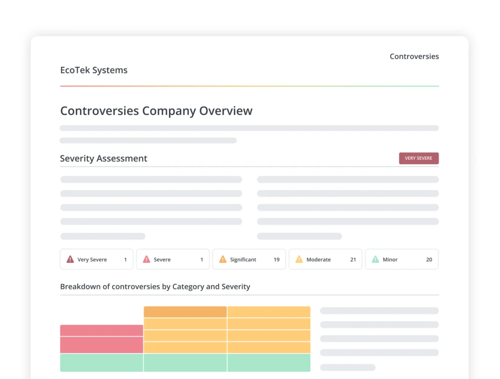Click the Severity Assessment section heading
The width and height of the screenshot is (500, 379).
[104, 159]
